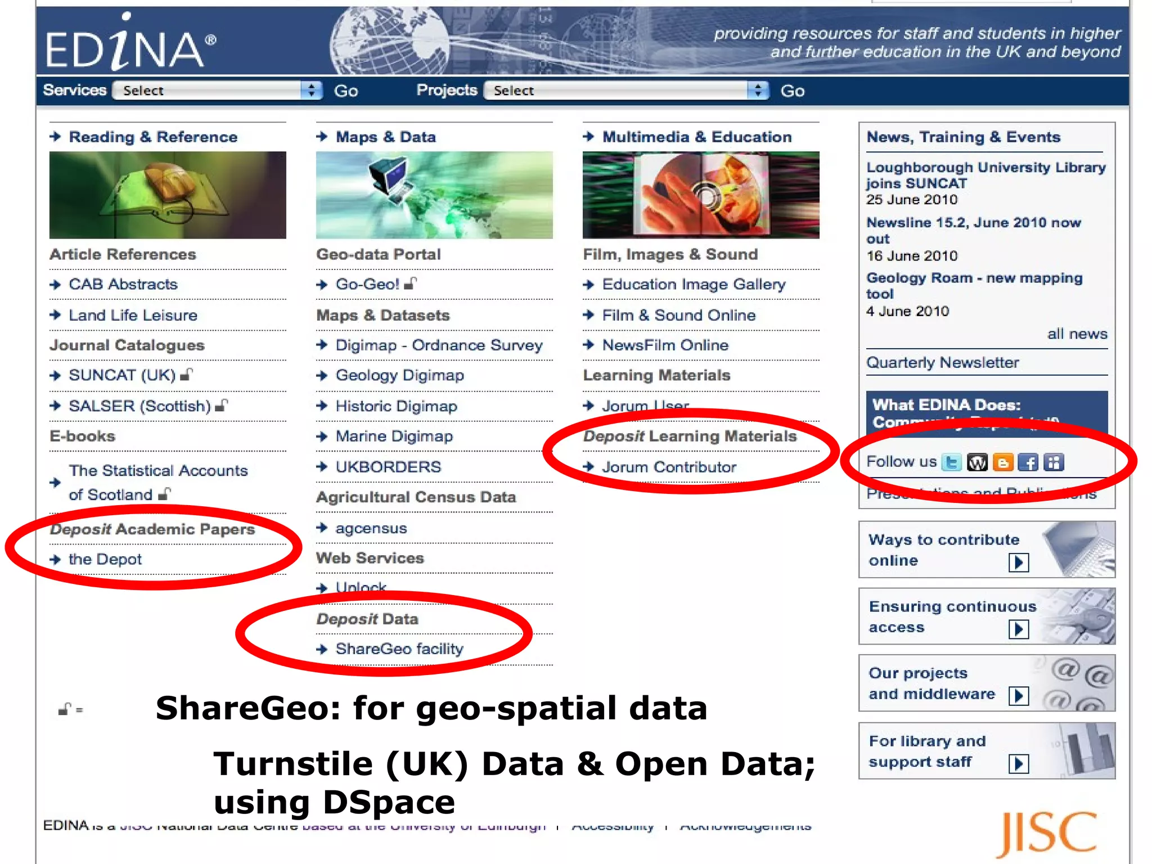This screenshot has width=1152, height=864.
Task: Open the agcensus link
Action: point(371,528)
